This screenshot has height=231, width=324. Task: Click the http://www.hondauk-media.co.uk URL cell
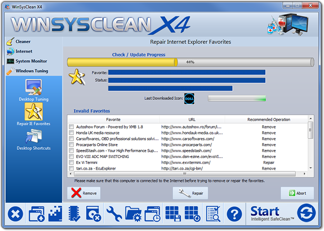pyautogui.click(x=192, y=133)
